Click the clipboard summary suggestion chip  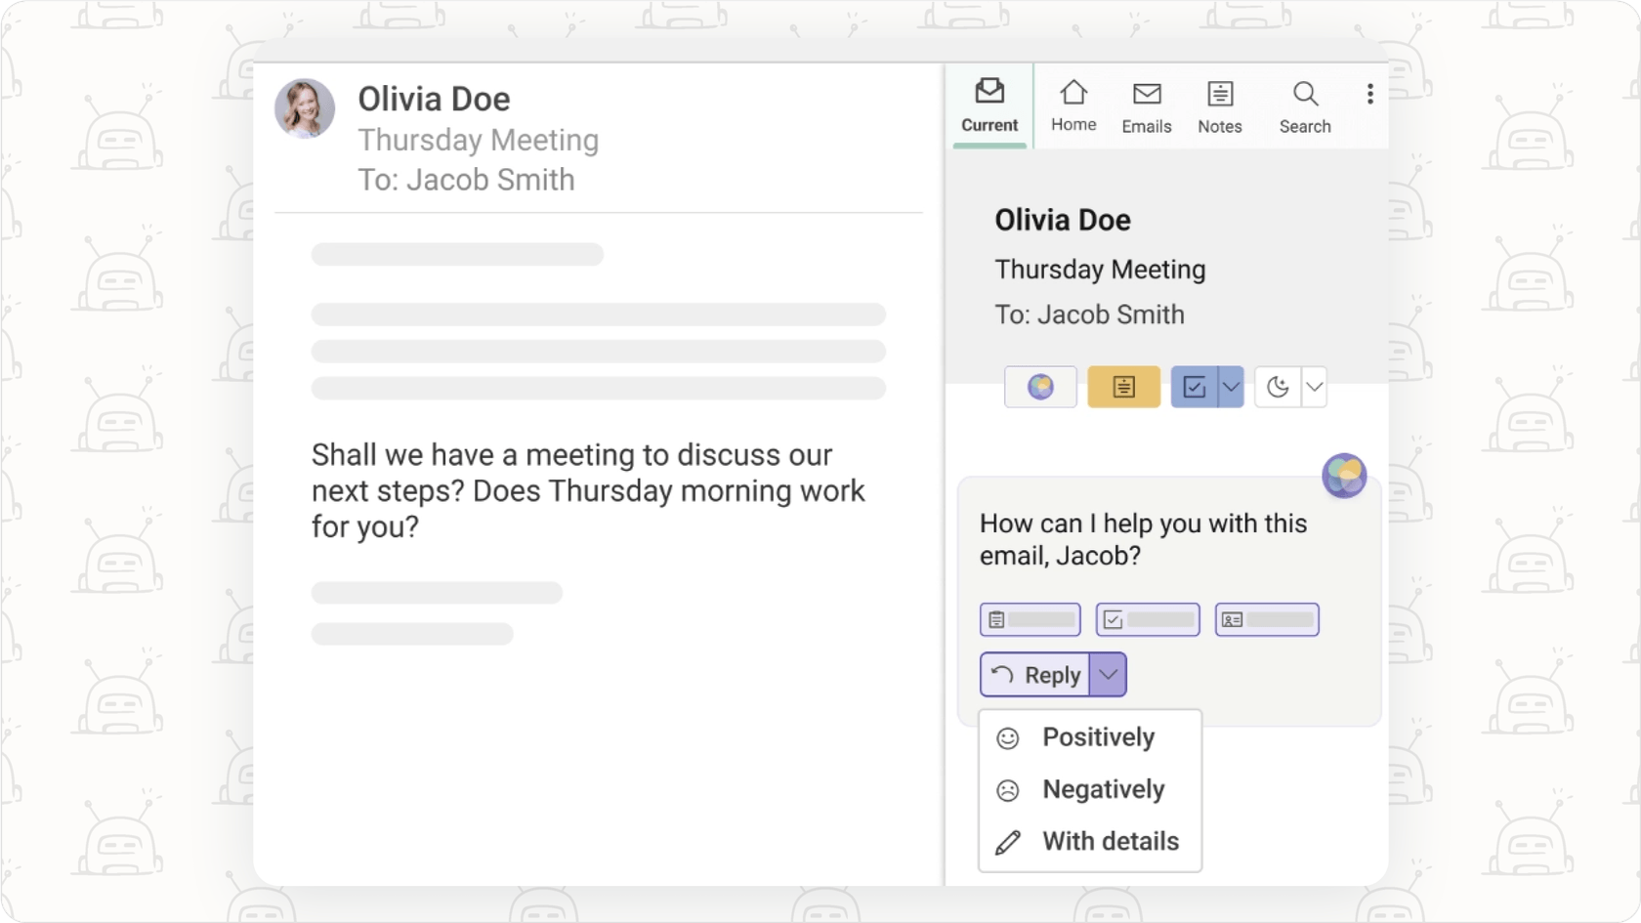1030,619
